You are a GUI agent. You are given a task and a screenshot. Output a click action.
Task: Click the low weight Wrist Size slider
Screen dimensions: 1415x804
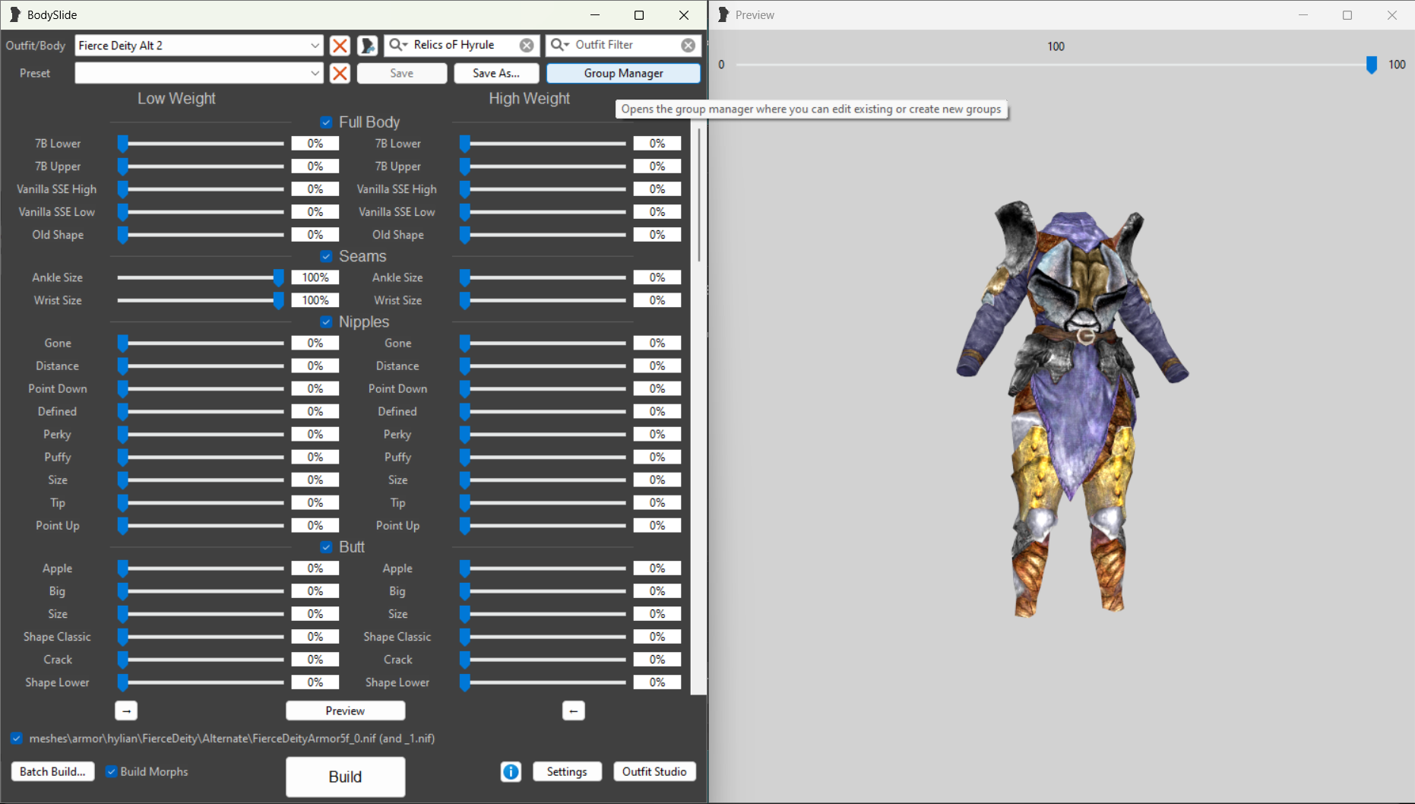pos(201,300)
